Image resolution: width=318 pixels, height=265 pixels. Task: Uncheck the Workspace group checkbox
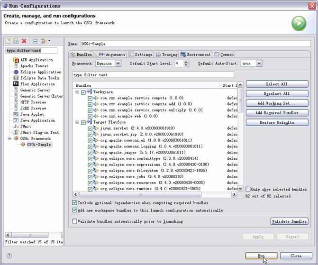[83, 92]
